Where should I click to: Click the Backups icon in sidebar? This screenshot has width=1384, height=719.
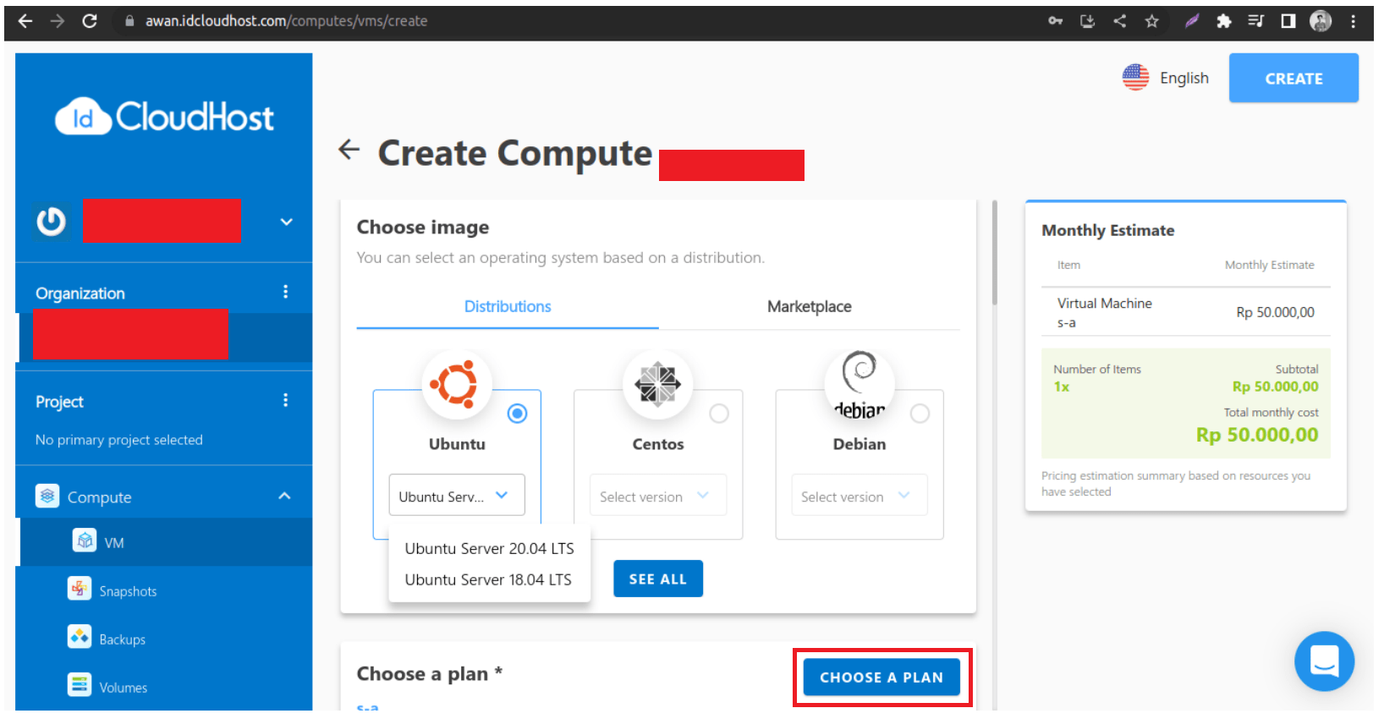(80, 637)
